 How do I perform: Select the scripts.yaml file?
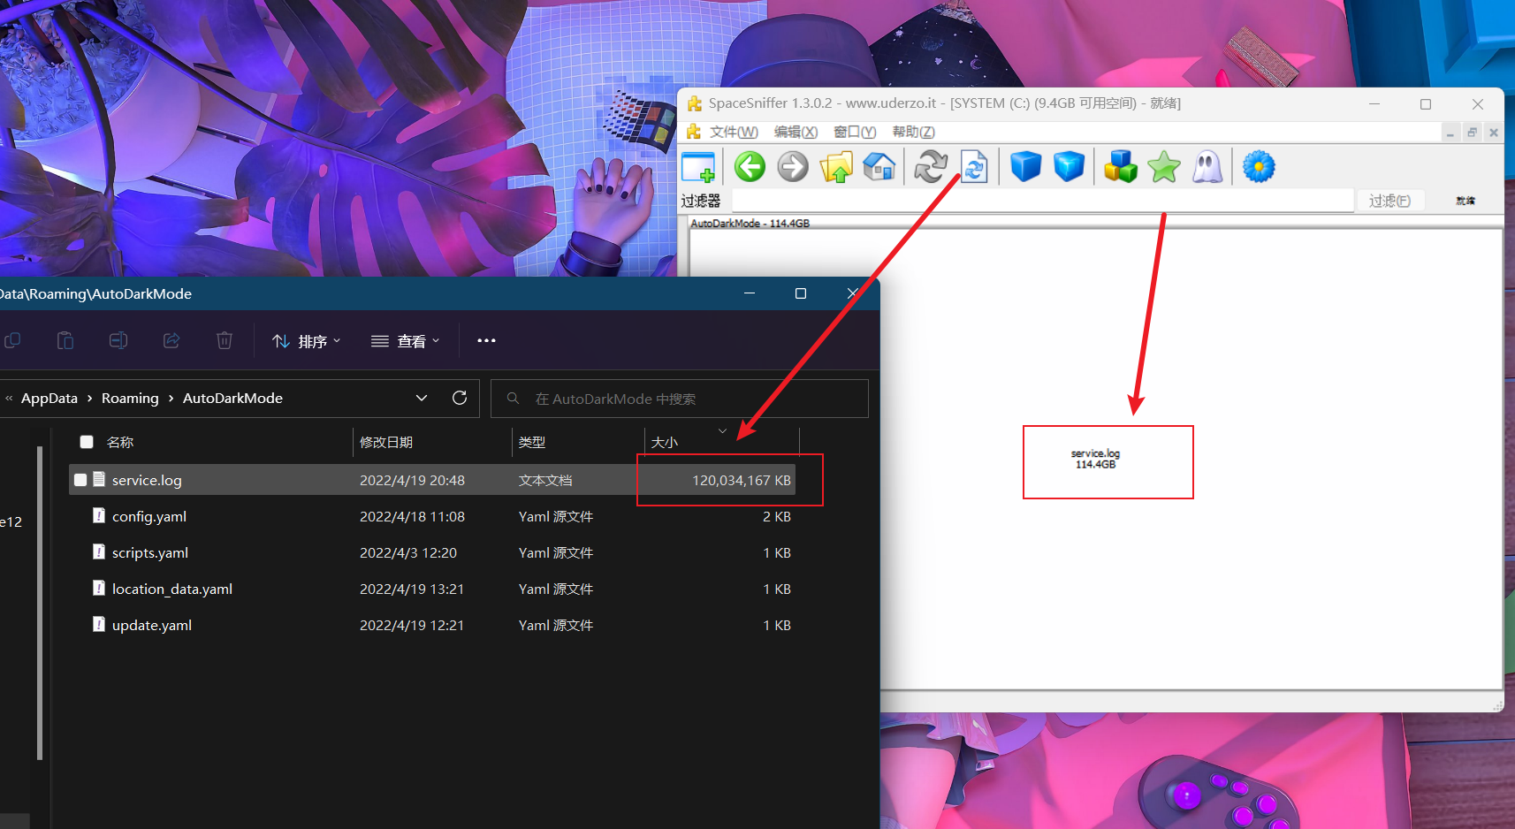point(149,552)
